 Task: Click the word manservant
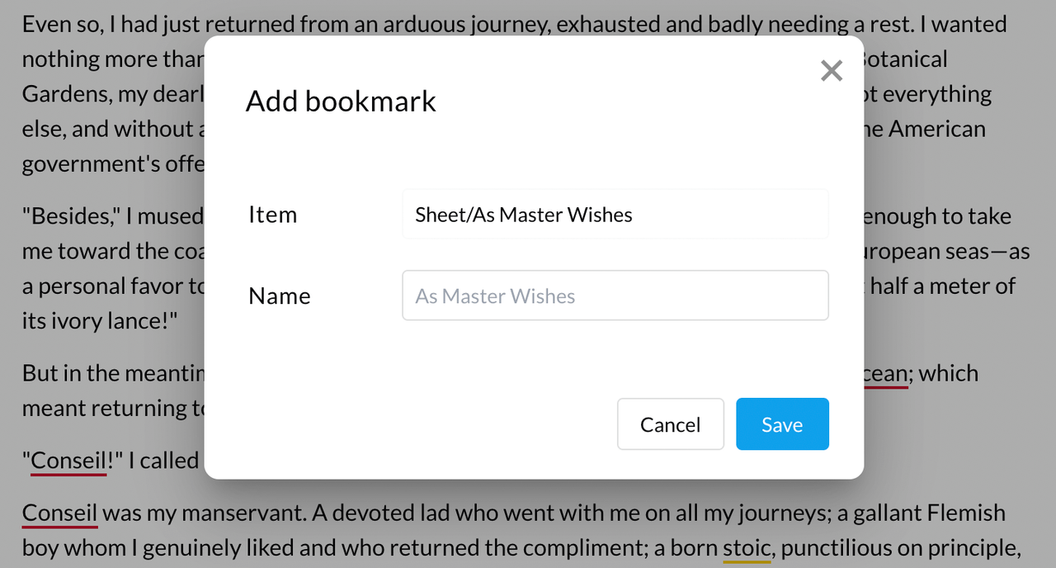pyautogui.click(x=243, y=513)
